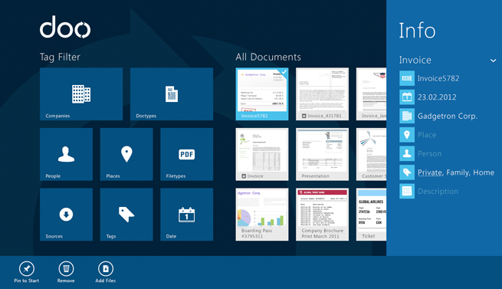
Task: Expand the Invoice dropdown chevron
Action: [x=493, y=61]
